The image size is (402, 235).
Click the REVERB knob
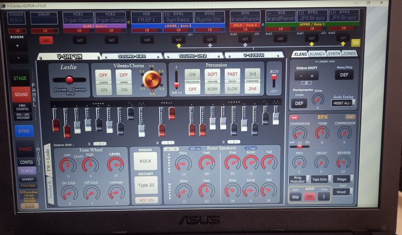click(x=343, y=162)
